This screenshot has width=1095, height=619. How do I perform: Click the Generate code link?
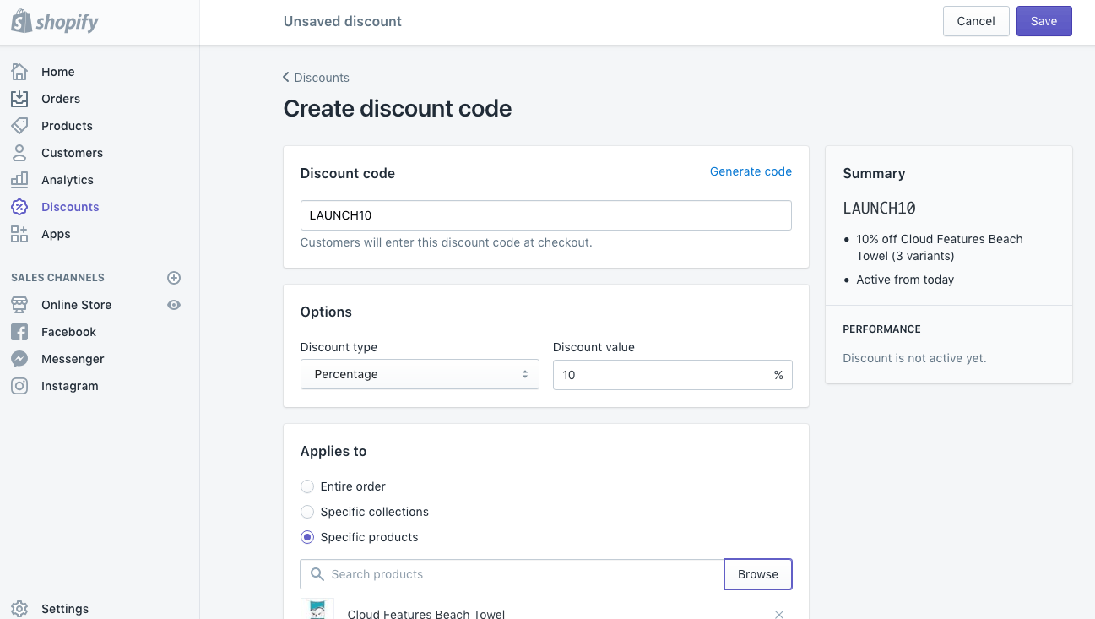point(750,171)
